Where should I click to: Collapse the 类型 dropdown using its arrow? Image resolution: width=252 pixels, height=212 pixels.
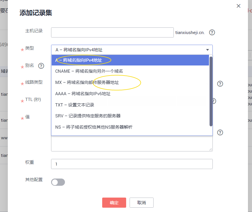208,50
